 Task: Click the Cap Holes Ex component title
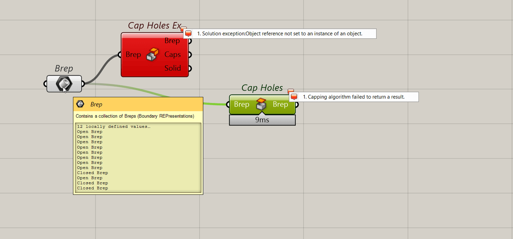pyautogui.click(x=155, y=26)
